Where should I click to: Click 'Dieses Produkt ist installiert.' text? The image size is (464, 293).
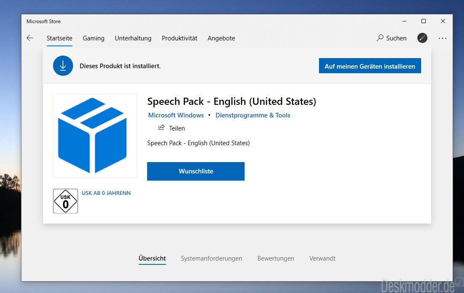coord(120,66)
